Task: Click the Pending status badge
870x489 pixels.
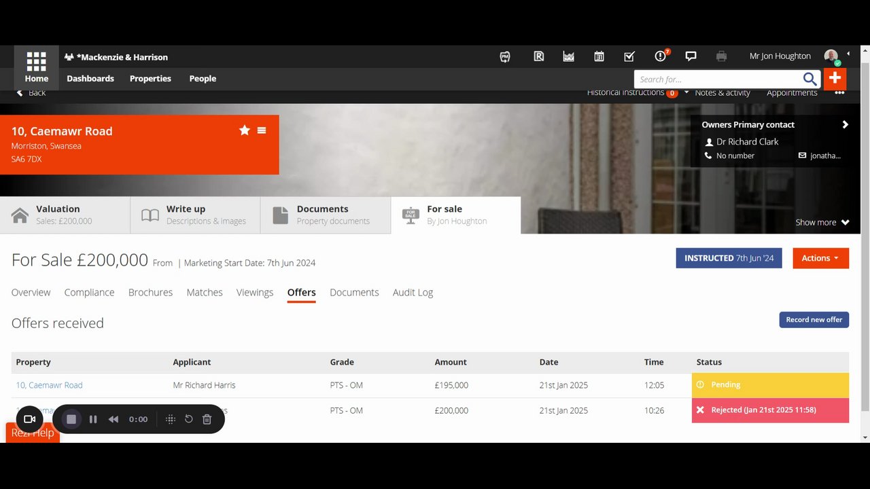Action: click(770, 385)
